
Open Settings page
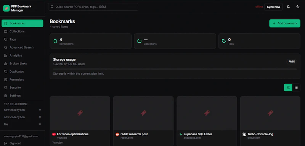click(x=22, y=96)
